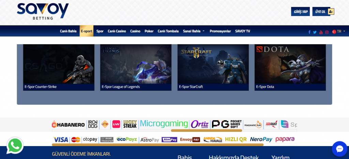The image size is (349, 159).
Task: Go to the Spor section
Action: pos(100,31)
